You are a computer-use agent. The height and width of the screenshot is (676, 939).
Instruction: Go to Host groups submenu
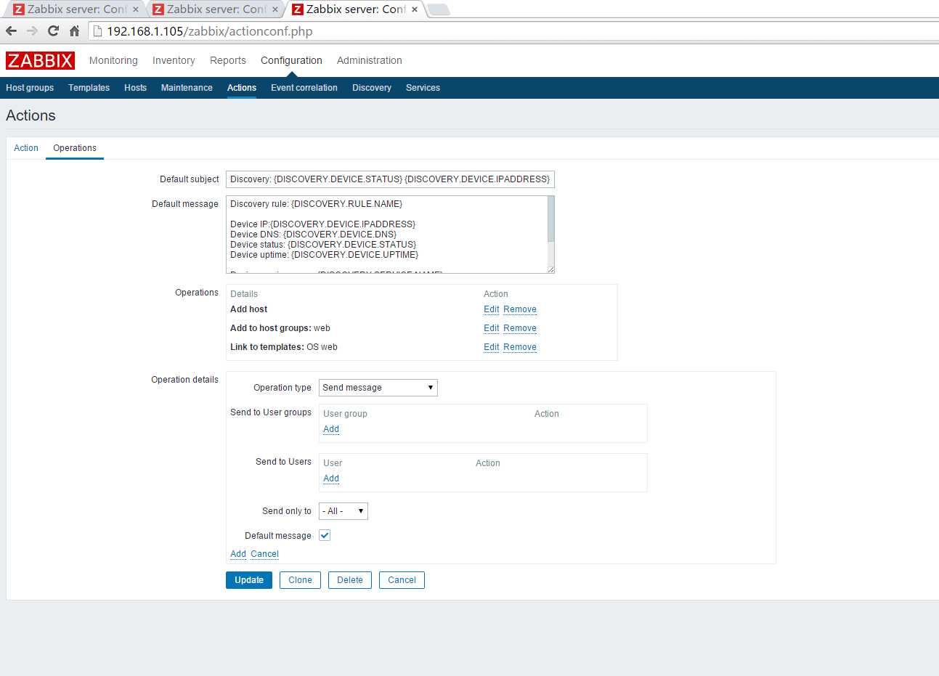[30, 88]
